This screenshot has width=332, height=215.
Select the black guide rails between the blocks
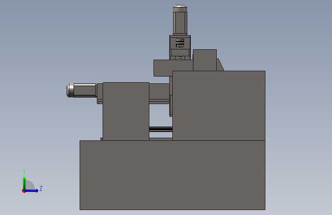[161, 129]
